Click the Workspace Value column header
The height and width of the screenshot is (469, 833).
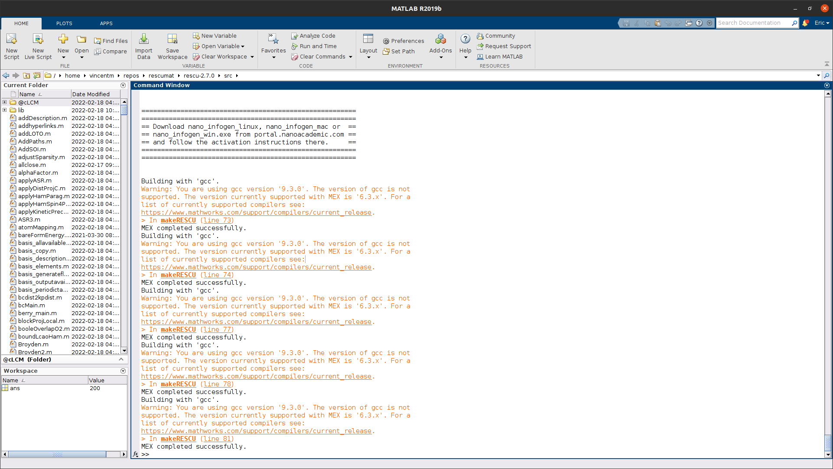(x=107, y=380)
